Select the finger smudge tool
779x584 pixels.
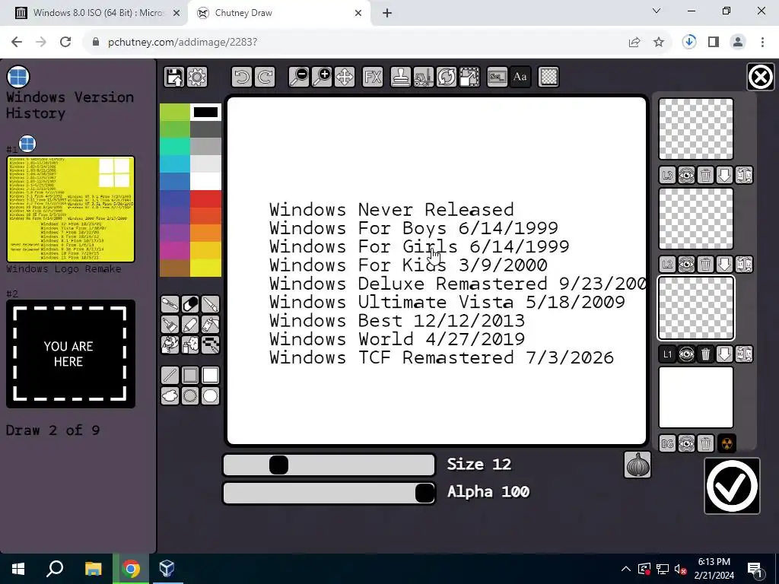(x=170, y=344)
